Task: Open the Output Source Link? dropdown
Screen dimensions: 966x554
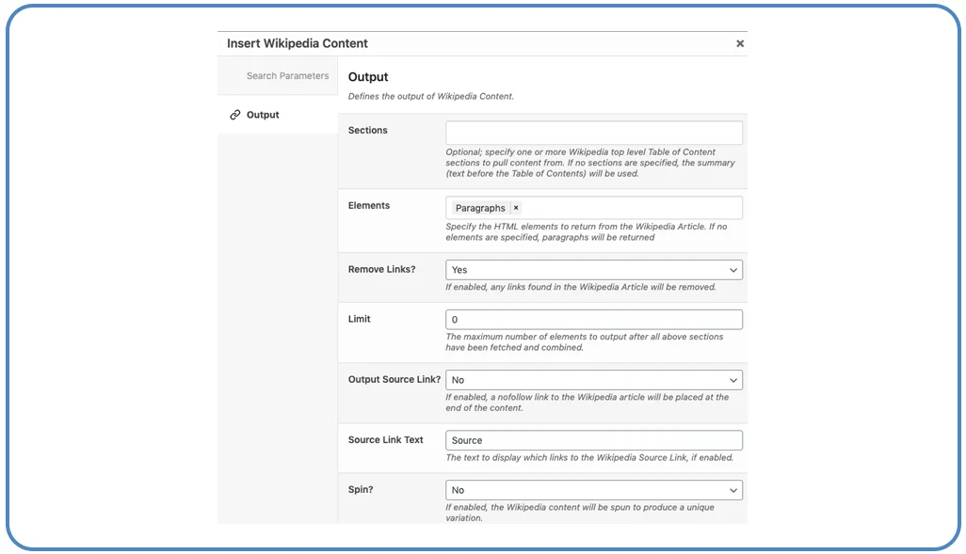Action: point(593,380)
